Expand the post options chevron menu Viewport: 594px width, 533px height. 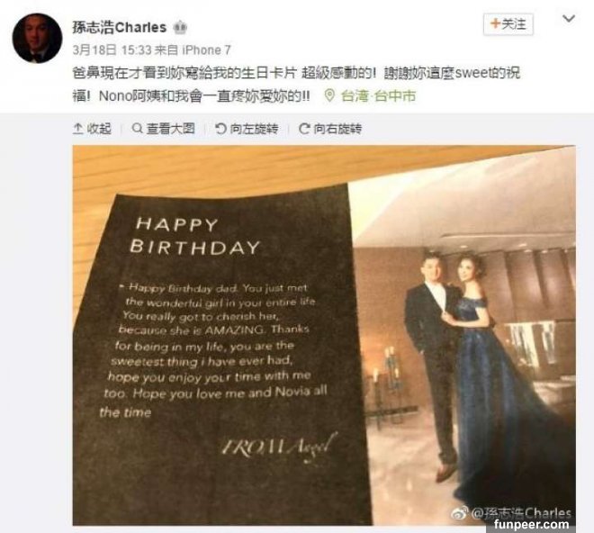click(x=569, y=18)
